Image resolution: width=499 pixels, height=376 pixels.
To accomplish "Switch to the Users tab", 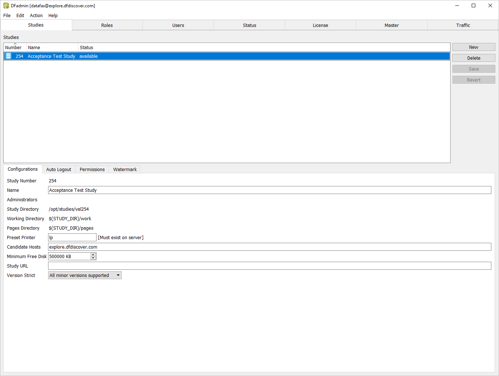I will 178,25.
